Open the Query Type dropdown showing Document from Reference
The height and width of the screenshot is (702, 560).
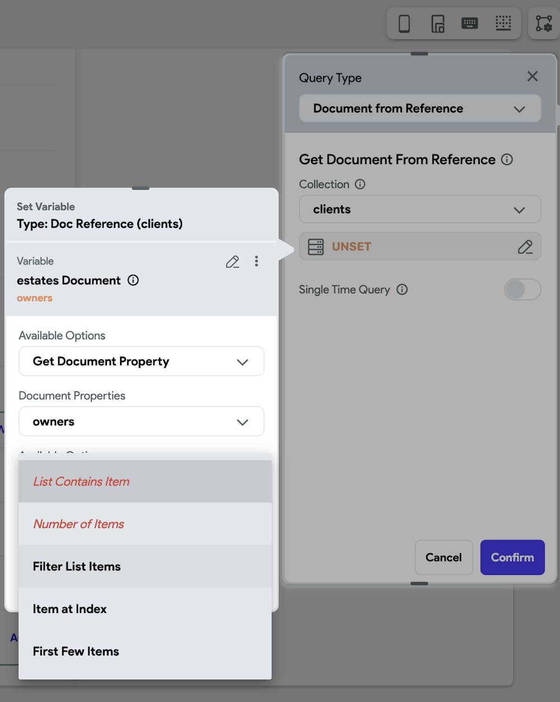[419, 109]
